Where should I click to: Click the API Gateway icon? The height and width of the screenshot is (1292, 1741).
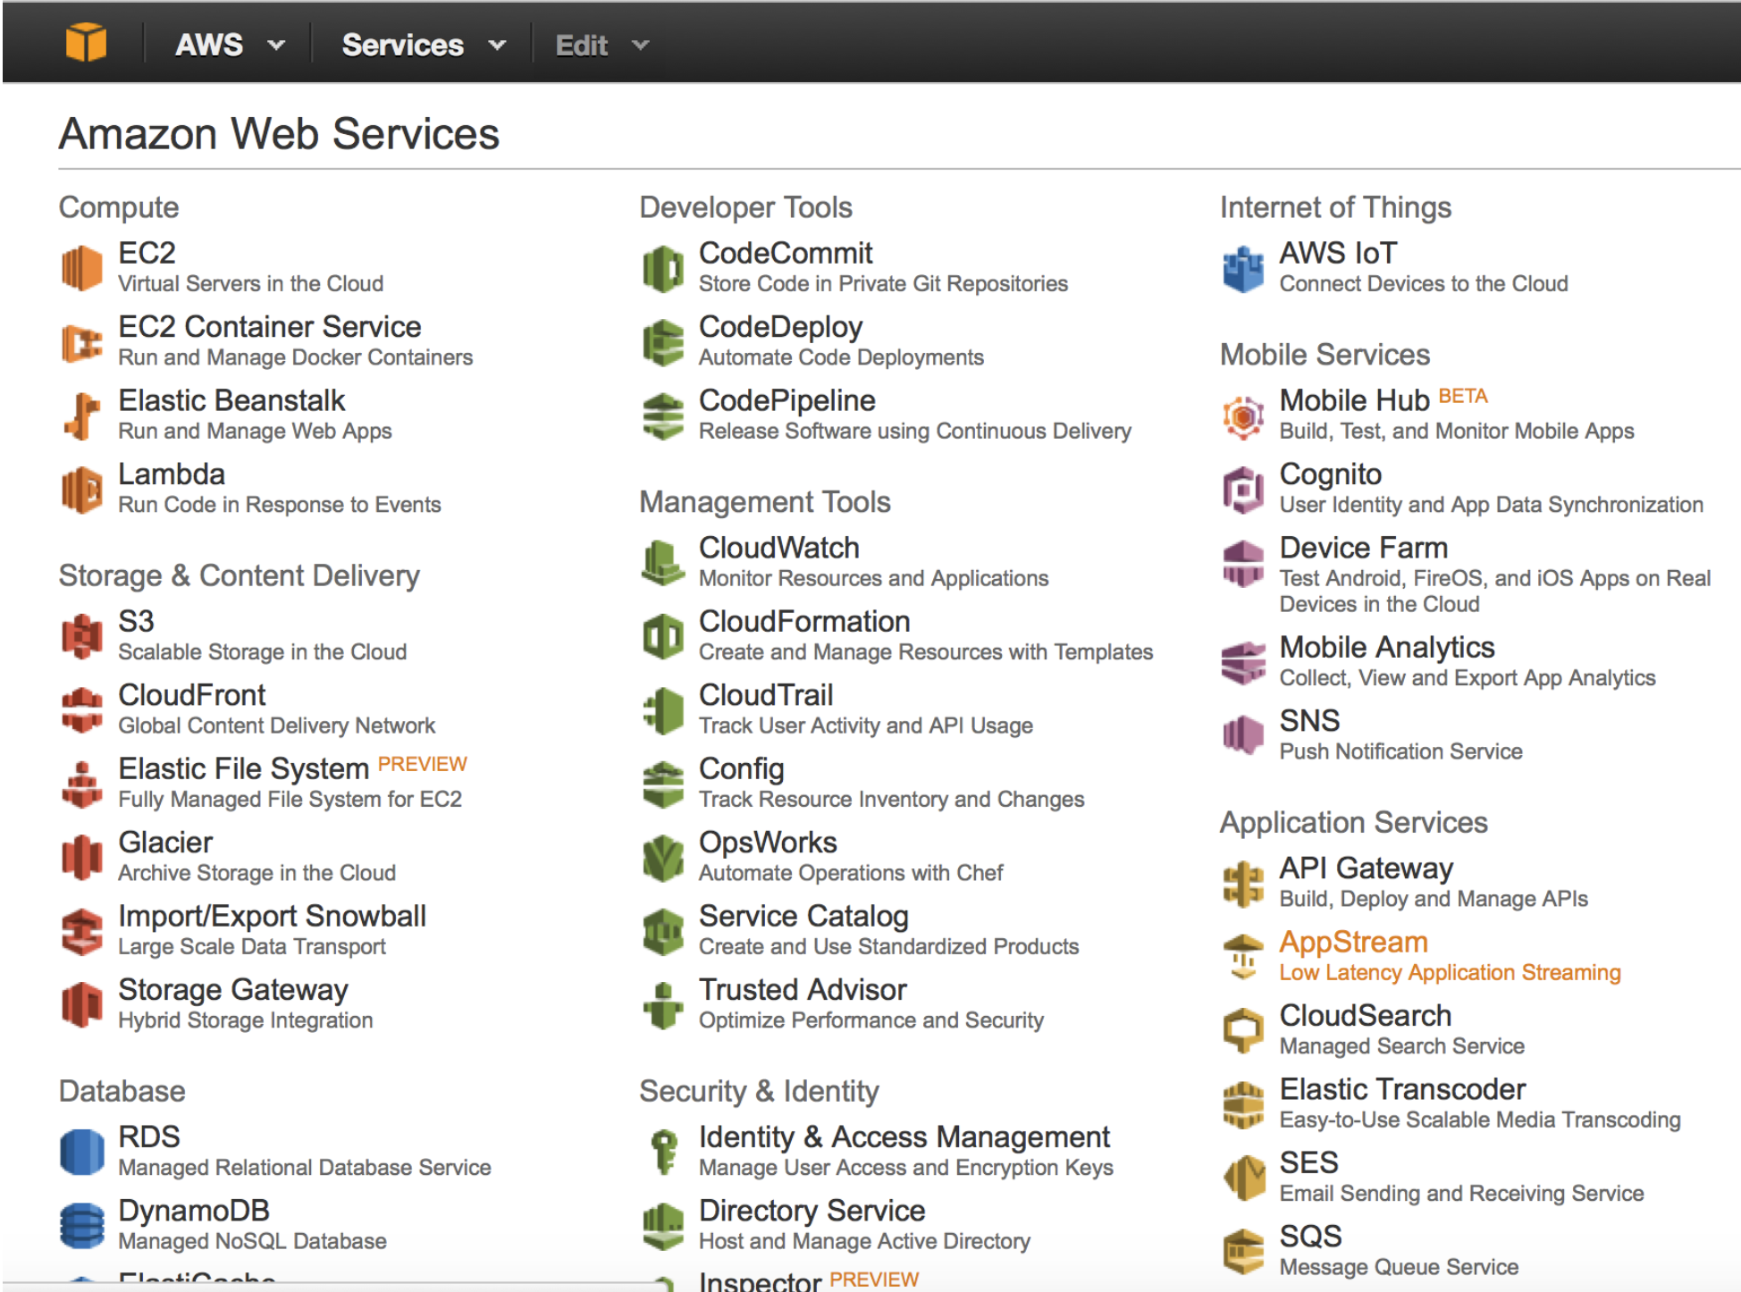click(x=1243, y=884)
